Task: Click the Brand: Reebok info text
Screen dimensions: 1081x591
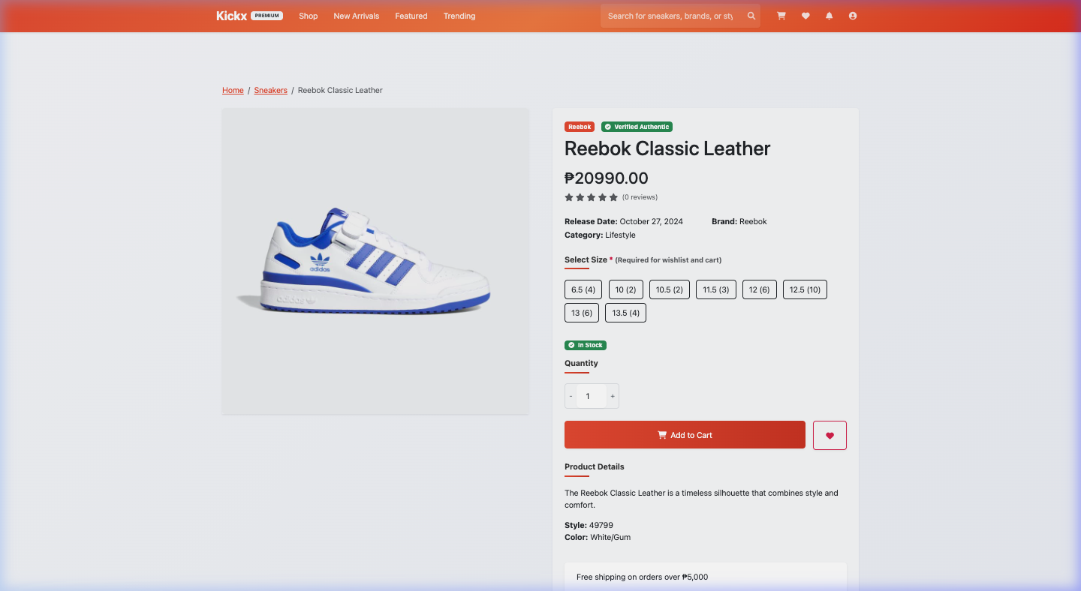Action: 739,221
